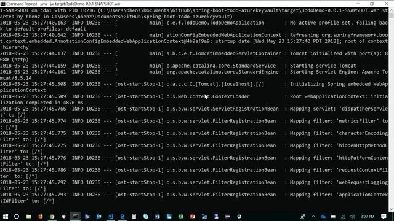Click the 'c.e.f.TodoDemo.TodoDemoApplication' log text

point(215,23)
